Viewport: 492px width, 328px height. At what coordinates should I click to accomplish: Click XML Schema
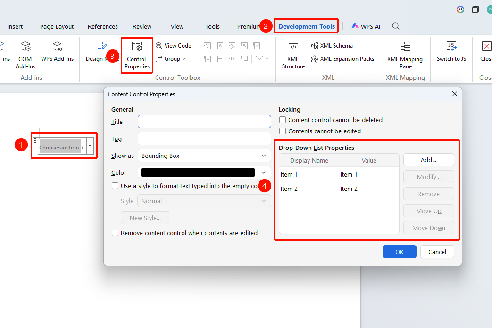click(332, 45)
